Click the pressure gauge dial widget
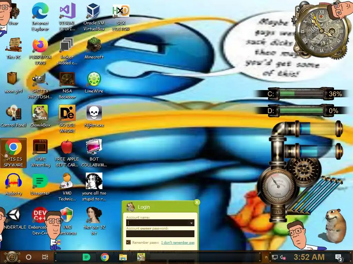This screenshot has width=353, height=264. coord(278,186)
